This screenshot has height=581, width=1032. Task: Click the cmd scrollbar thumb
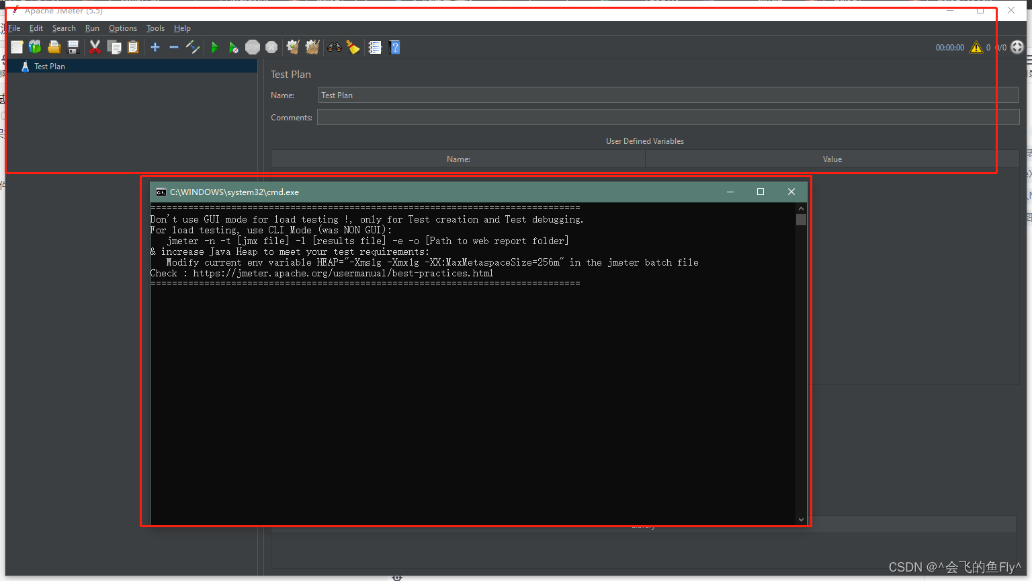click(801, 220)
